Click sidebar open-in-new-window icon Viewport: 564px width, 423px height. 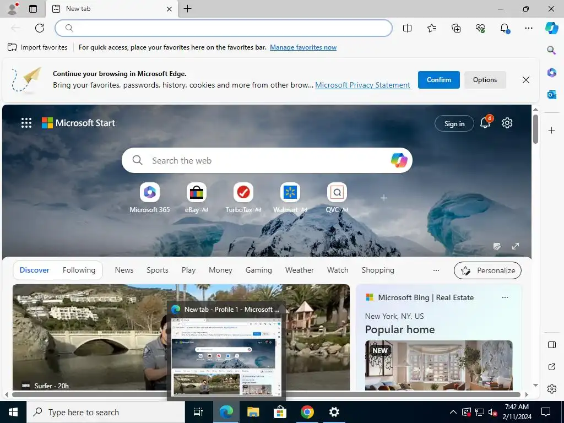point(552,367)
